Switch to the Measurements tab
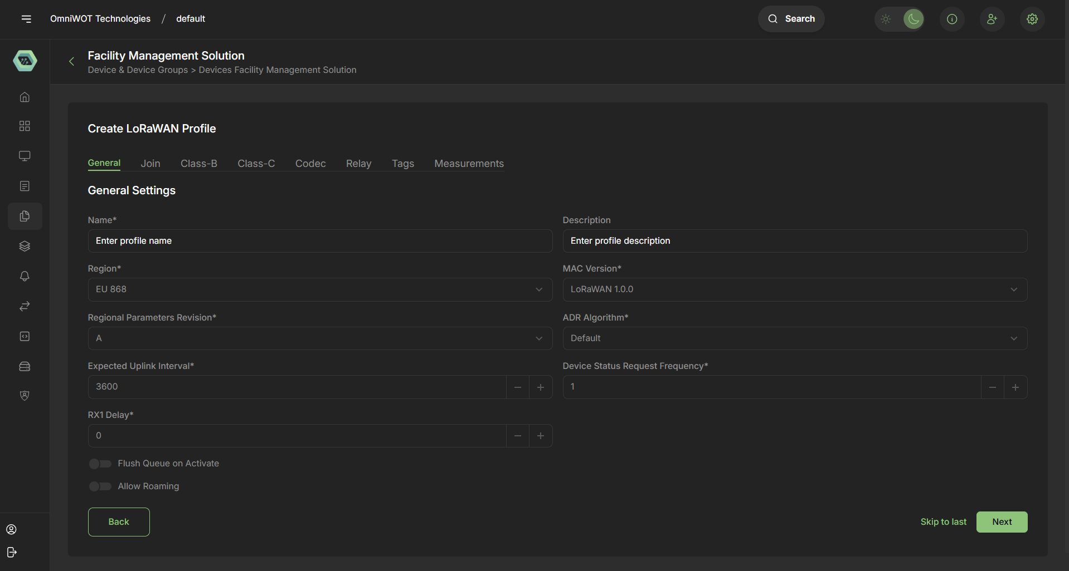 pos(469,163)
